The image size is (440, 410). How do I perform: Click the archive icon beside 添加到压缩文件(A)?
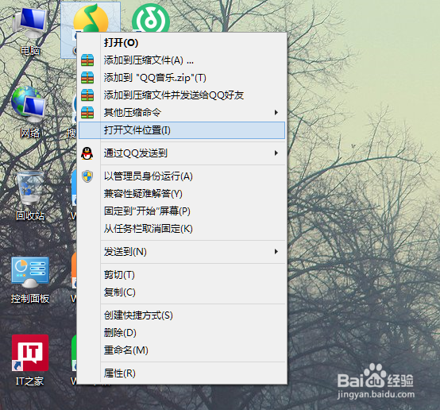coord(87,60)
